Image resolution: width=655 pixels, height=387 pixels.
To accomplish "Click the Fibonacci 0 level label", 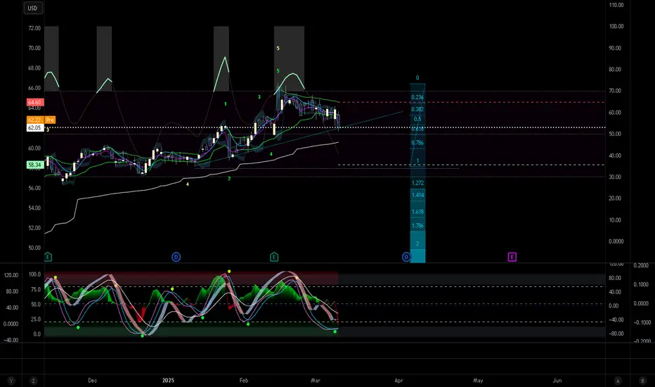I will point(417,78).
